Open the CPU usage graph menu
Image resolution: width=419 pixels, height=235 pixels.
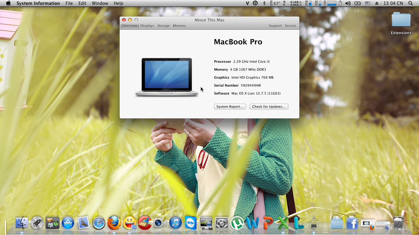tap(330, 3)
